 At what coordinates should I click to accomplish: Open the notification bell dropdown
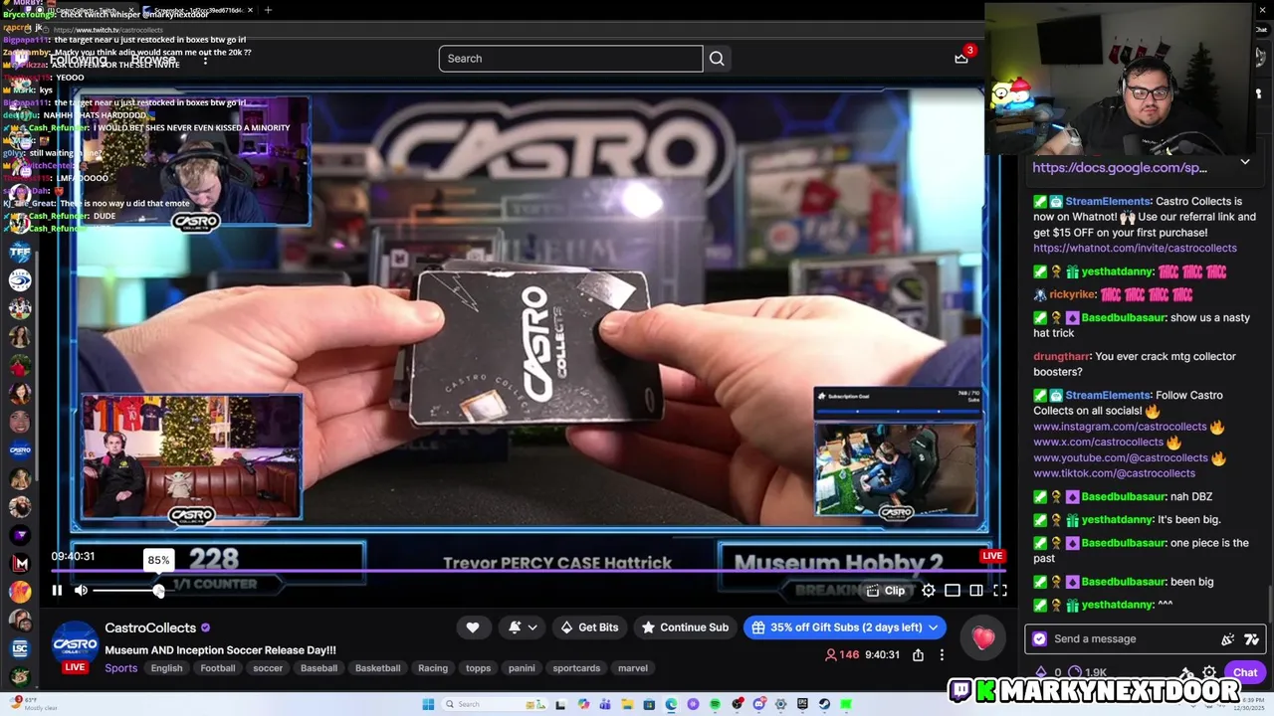click(x=523, y=627)
